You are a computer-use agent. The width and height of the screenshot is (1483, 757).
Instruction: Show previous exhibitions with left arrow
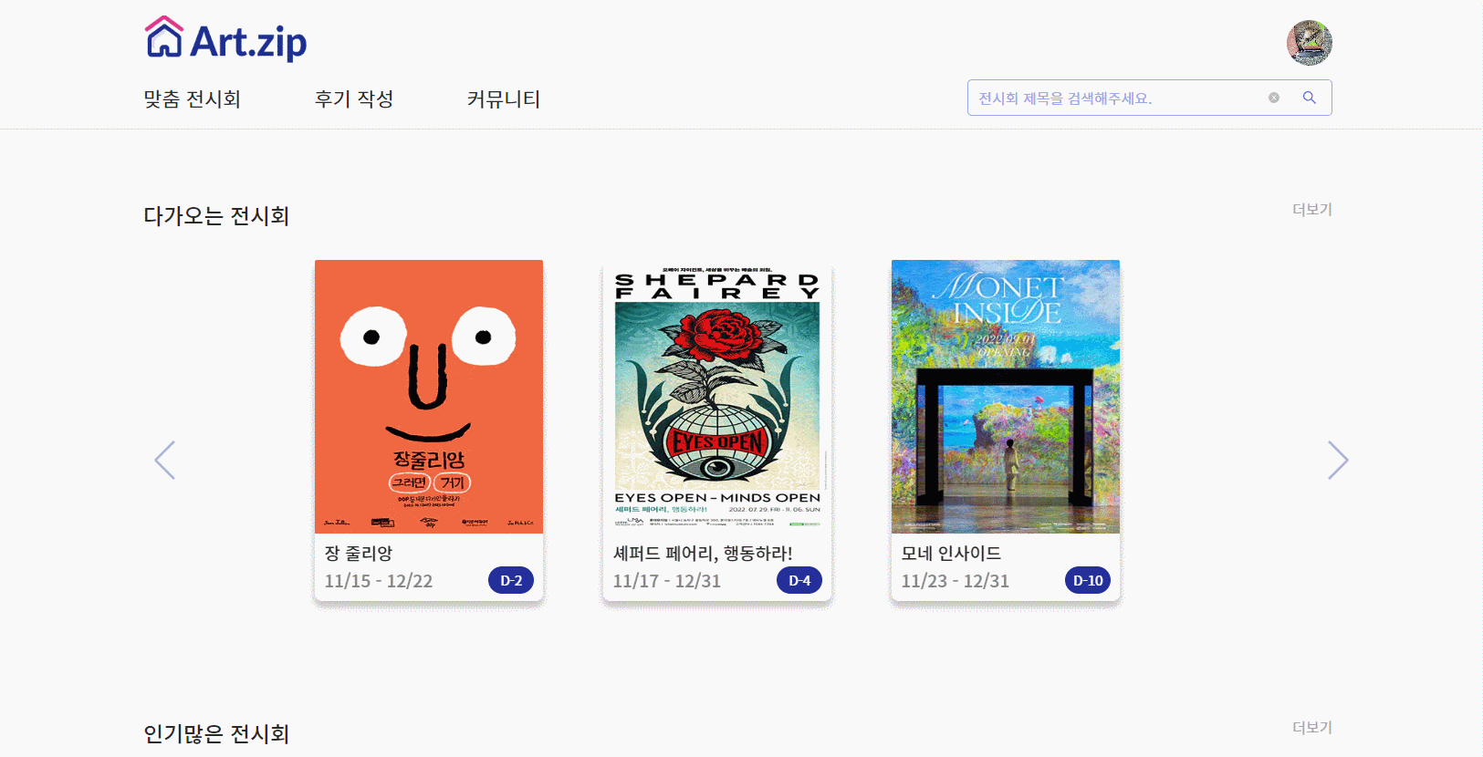[x=165, y=460]
